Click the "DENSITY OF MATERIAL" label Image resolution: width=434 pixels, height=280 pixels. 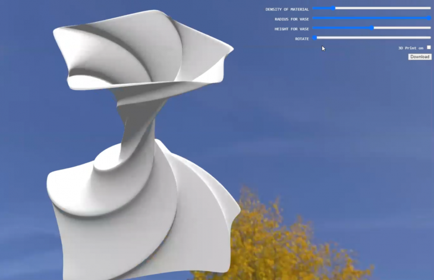pos(287,9)
